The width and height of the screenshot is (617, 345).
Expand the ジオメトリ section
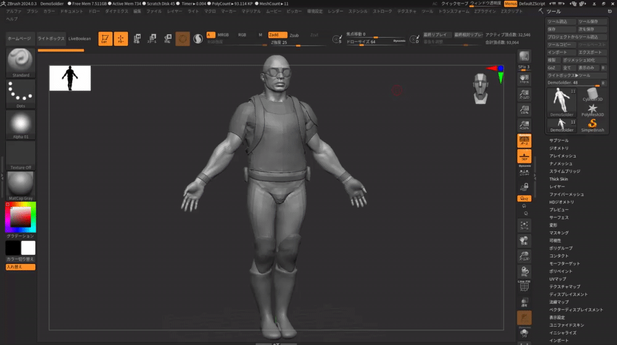coord(559,148)
